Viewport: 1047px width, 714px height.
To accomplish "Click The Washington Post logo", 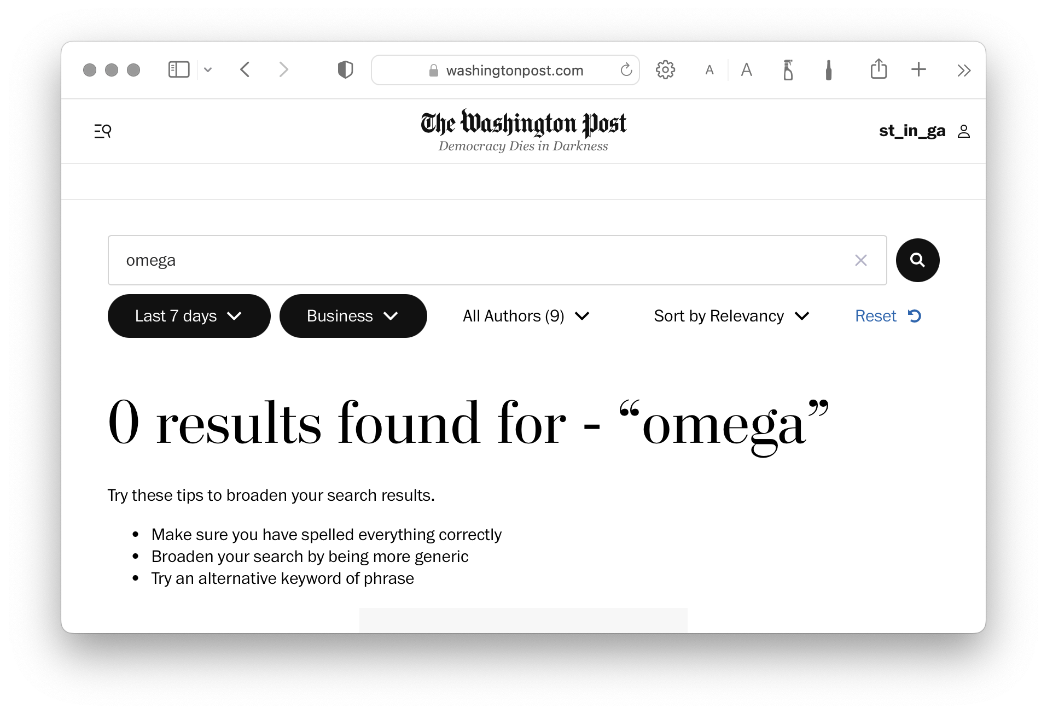I will pyautogui.click(x=523, y=124).
